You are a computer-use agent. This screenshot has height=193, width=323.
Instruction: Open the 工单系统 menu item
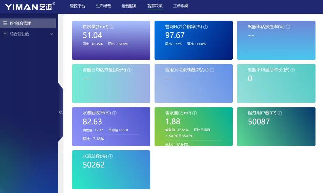point(181,6)
